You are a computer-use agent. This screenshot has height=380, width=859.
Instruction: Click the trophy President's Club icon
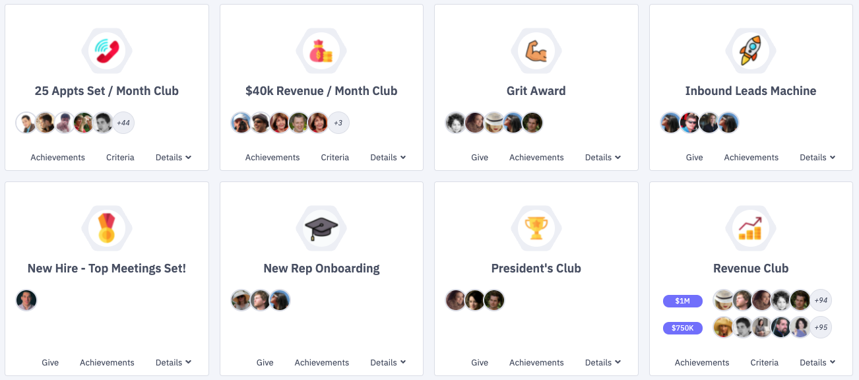[536, 228]
